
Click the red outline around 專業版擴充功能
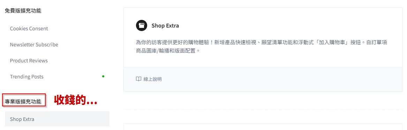(24, 100)
